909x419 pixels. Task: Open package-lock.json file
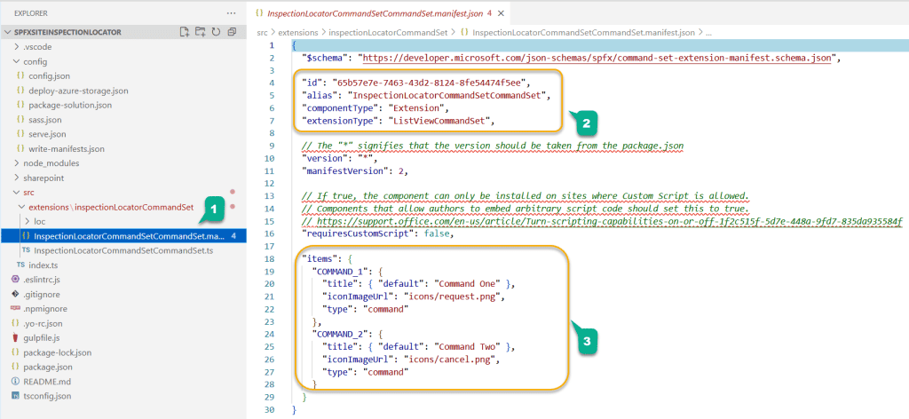click(58, 352)
